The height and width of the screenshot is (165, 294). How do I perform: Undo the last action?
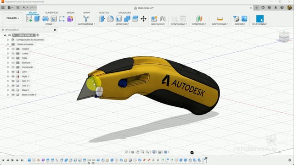coord(24,8)
